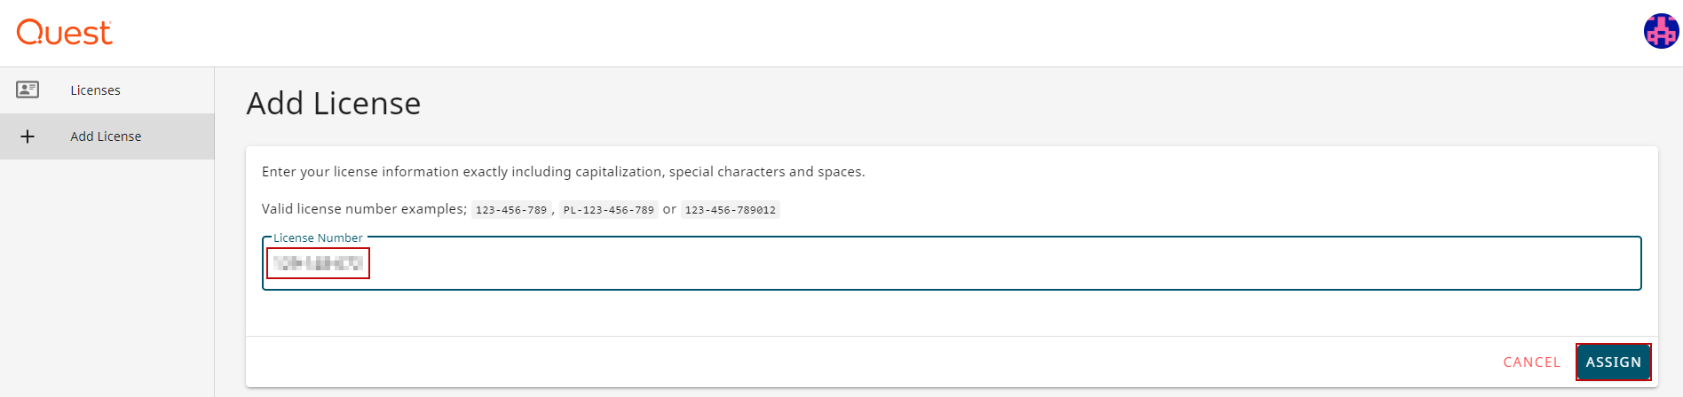Click the word 'or' between example codes
Screen dimensions: 1683x397
(669, 209)
